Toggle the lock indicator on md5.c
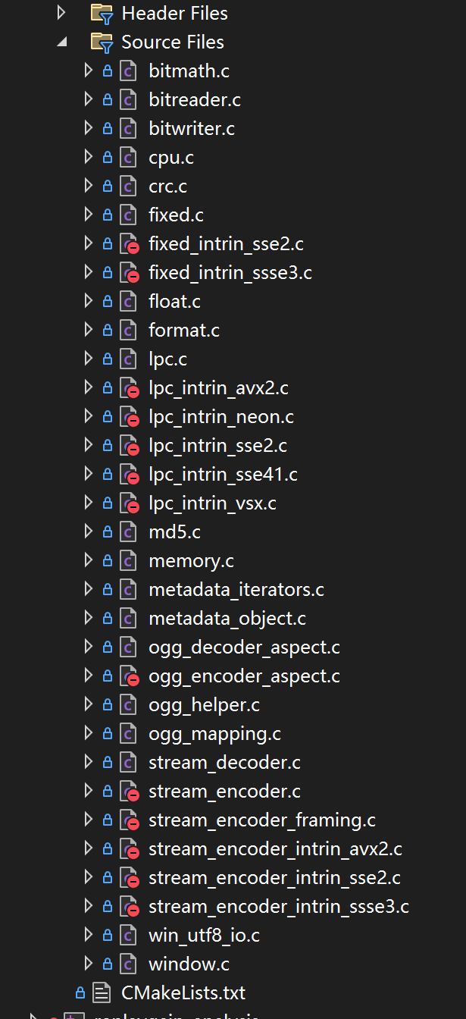 tap(106, 531)
